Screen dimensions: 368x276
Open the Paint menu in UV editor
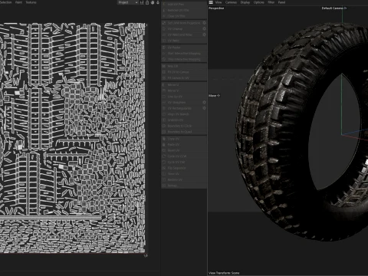tap(18, 2)
